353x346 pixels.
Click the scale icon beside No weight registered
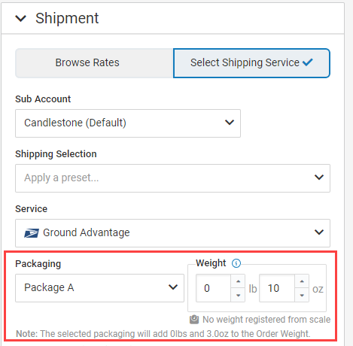coord(194,320)
